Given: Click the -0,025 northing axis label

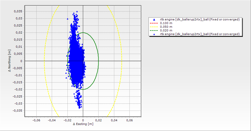Looking at the screenshot, I should 18,96.
